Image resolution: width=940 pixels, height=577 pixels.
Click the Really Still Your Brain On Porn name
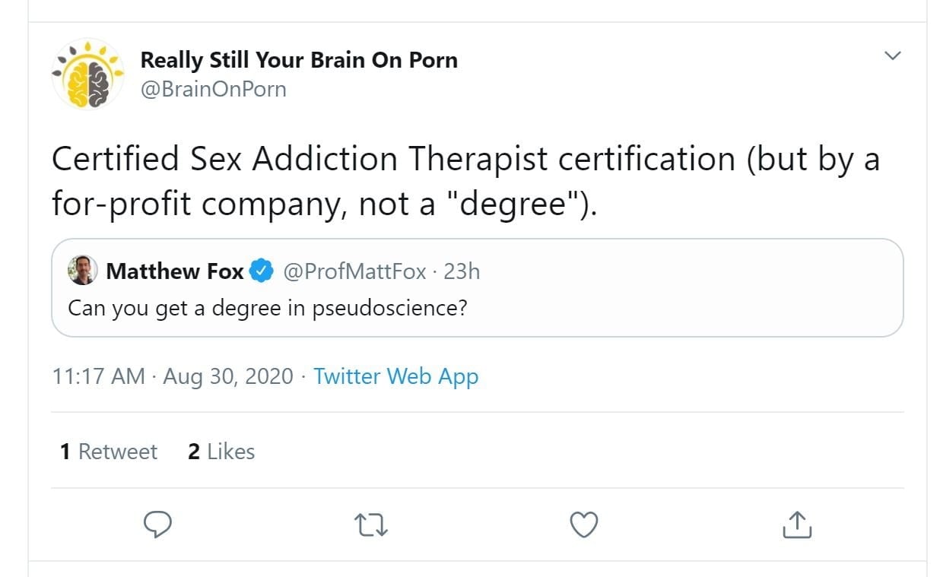299,60
